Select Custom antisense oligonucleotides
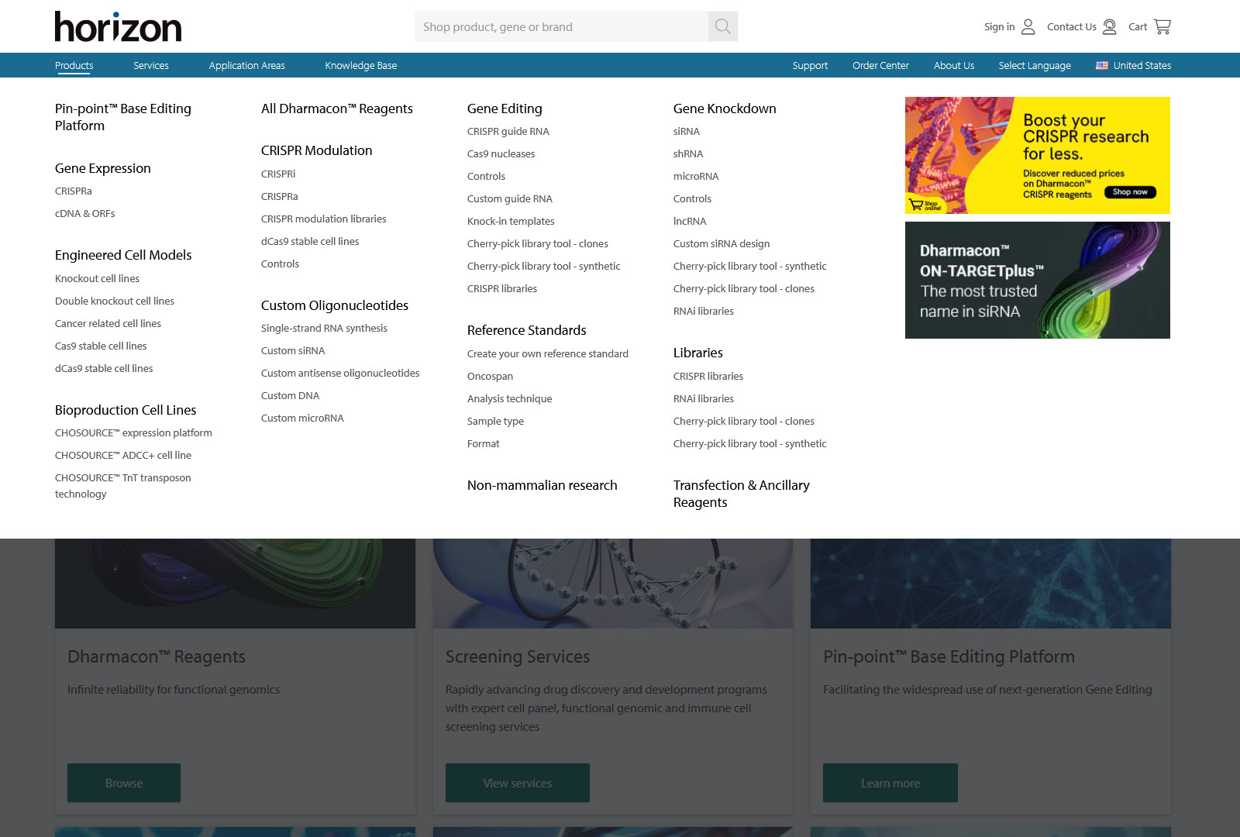Screen dimensions: 1240x837 click(x=340, y=374)
